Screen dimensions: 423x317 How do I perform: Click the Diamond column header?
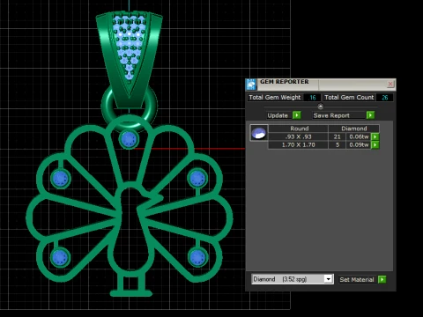(x=354, y=129)
